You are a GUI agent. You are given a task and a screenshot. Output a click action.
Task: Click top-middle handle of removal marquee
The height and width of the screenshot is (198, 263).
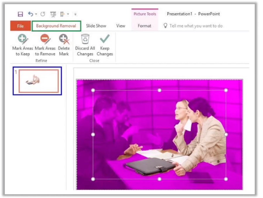point(159,90)
